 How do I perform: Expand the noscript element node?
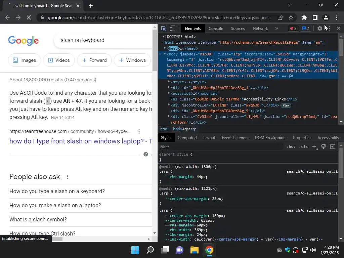pyautogui.click(x=169, y=93)
